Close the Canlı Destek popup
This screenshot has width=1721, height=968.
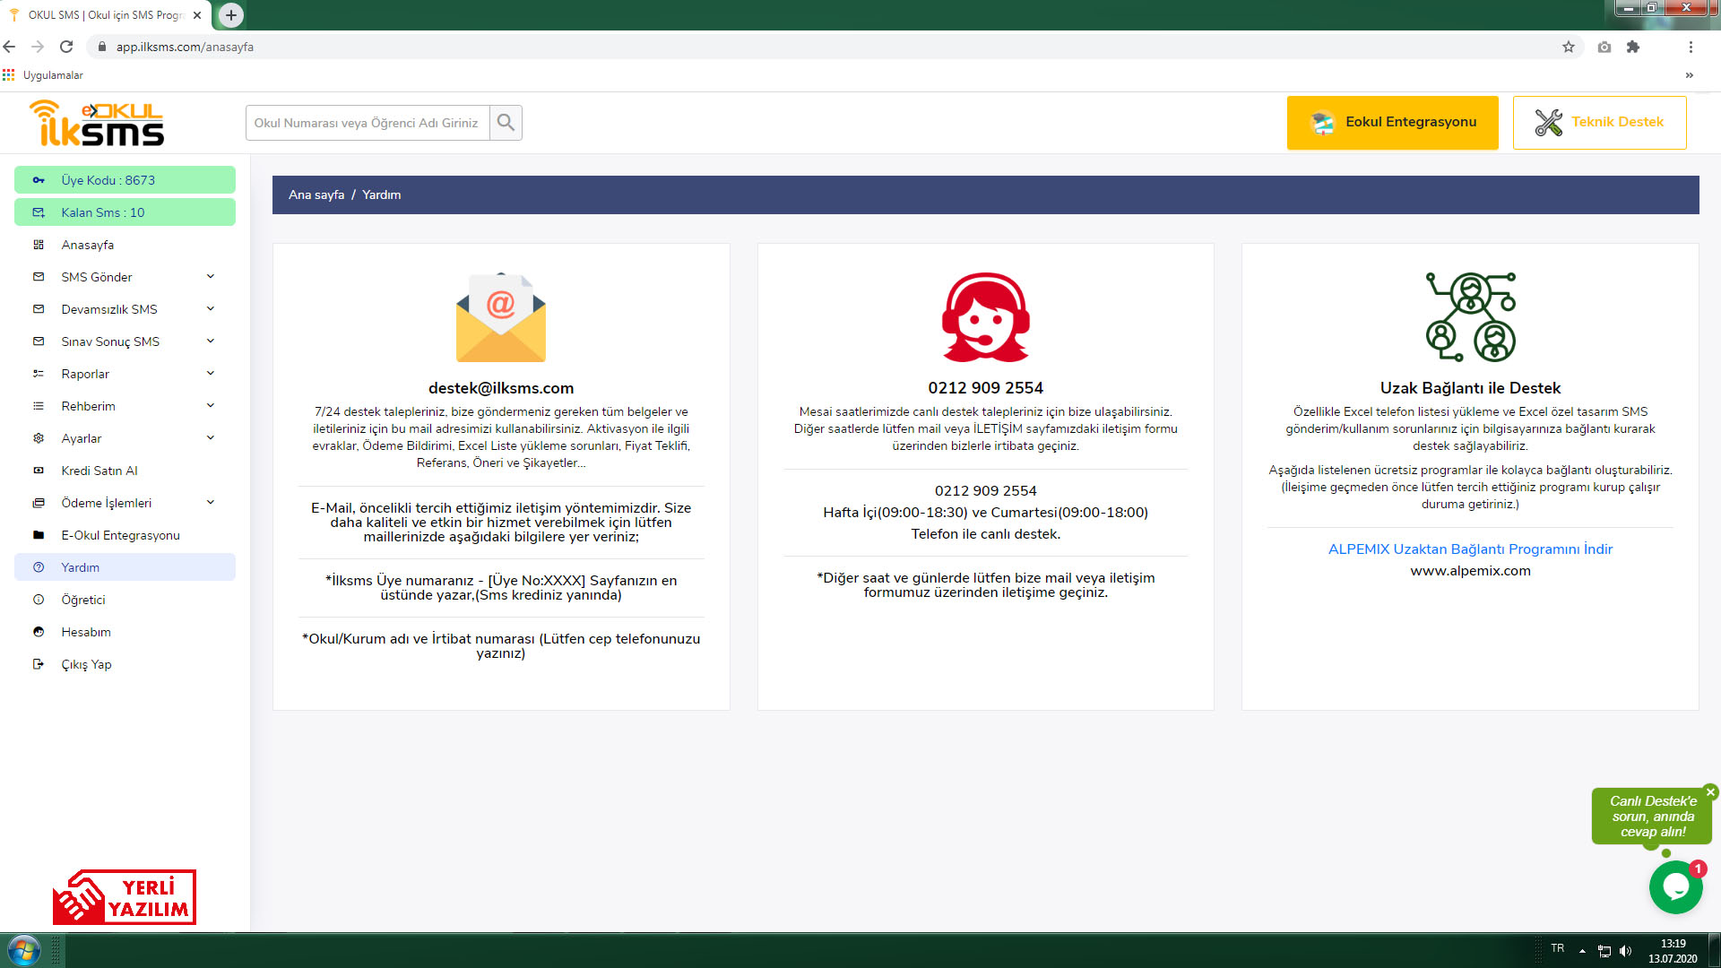1710,792
